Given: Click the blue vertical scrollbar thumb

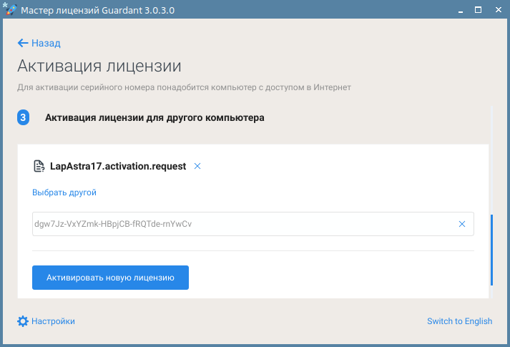Looking at the screenshot, I should (491, 249).
